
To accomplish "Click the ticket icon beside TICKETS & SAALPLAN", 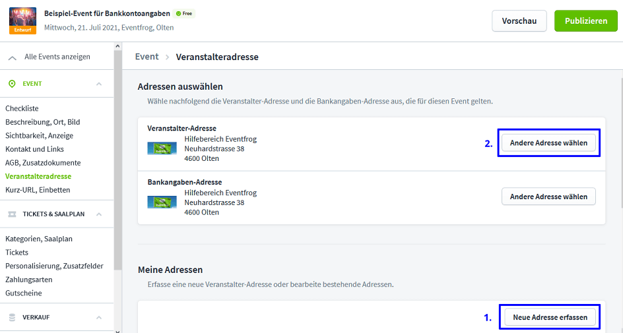I will point(12,214).
